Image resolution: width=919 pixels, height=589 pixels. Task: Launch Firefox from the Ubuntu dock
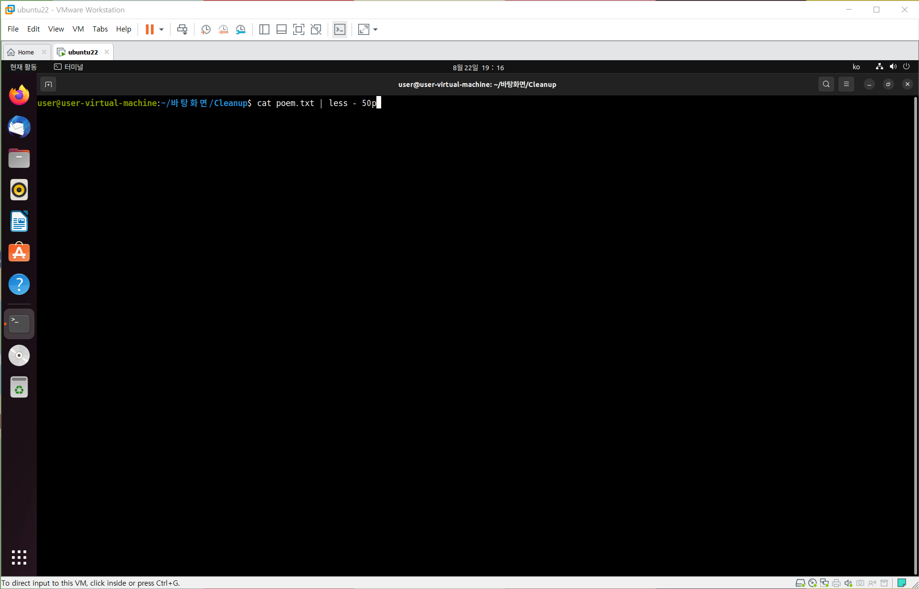[19, 96]
